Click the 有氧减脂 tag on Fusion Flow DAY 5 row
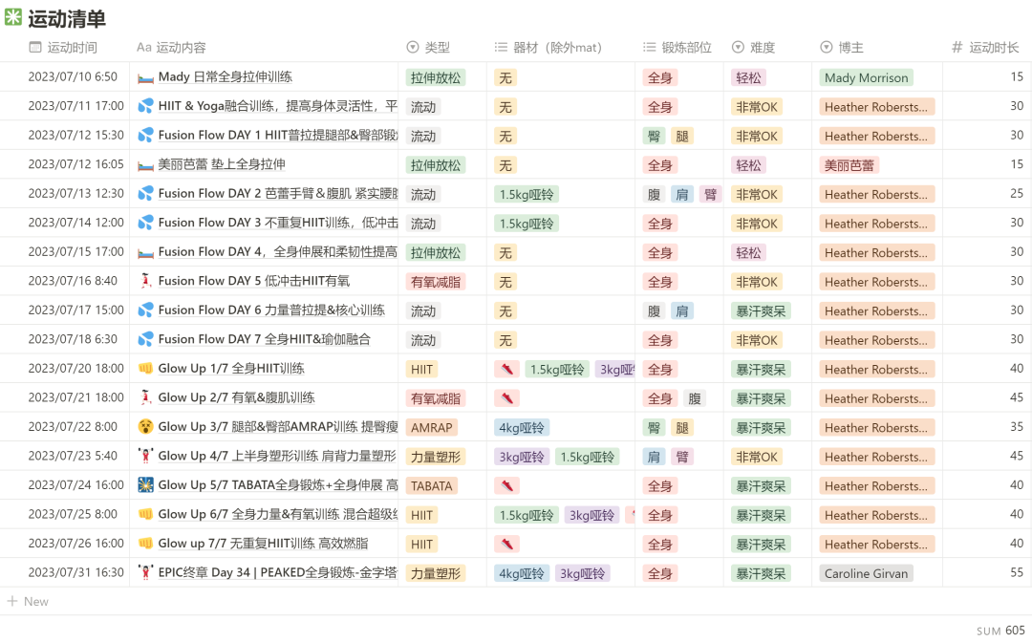Image resolution: width=1032 pixels, height=642 pixels. pos(436,282)
